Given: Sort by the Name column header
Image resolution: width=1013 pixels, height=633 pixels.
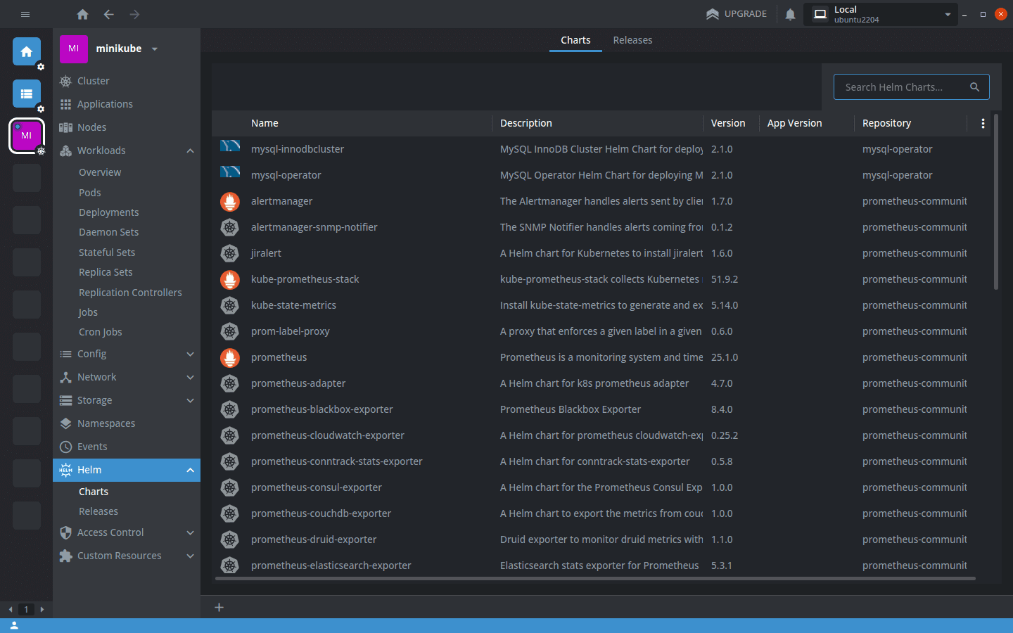Looking at the screenshot, I should [265, 123].
